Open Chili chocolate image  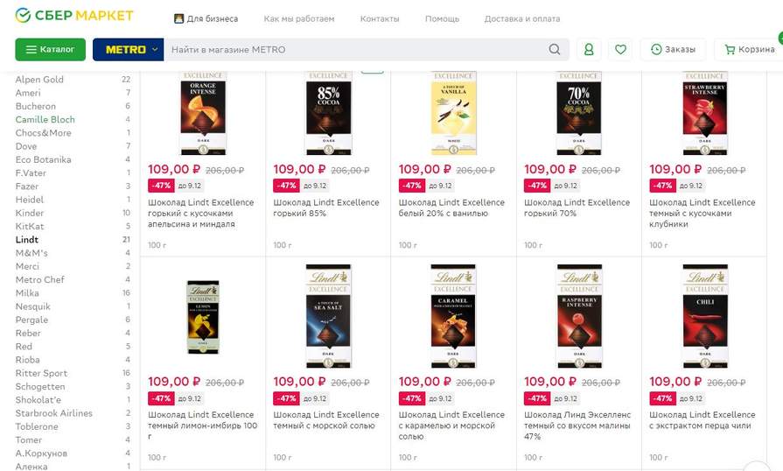(x=704, y=316)
